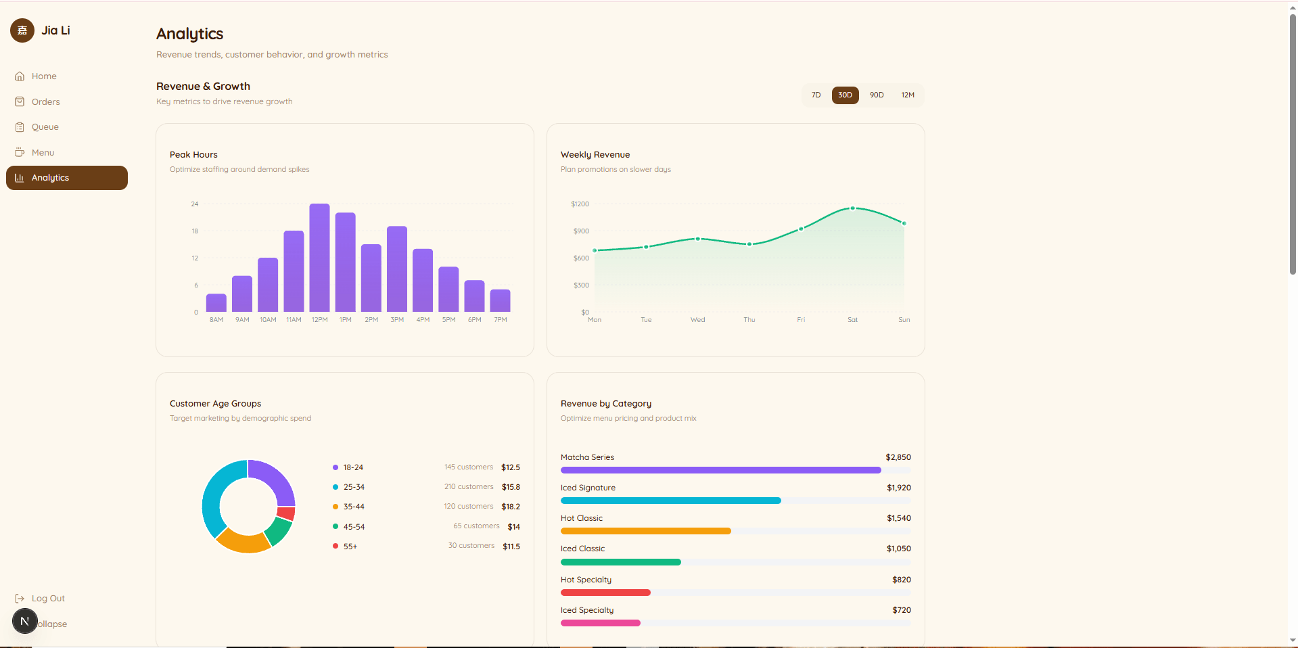Screen dimensions: 1298x648
Task: Switch range to 7D
Action: (x=816, y=95)
